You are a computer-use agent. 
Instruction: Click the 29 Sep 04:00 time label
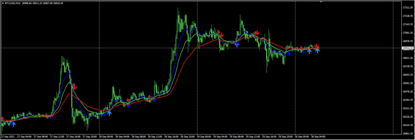(x=220, y=137)
